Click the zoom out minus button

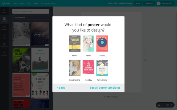pyautogui.click(x=164, y=105)
